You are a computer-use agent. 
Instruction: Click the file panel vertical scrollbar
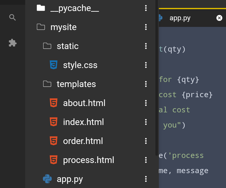(x=157, y=78)
